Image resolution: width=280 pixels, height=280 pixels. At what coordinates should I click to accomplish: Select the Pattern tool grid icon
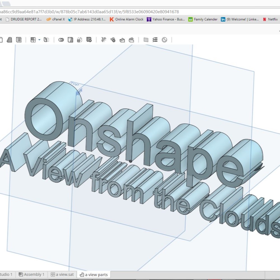[33, 40]
